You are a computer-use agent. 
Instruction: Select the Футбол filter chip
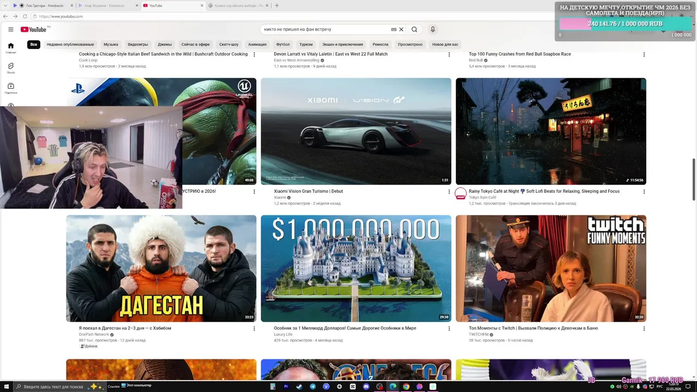(x=283, y=44)
